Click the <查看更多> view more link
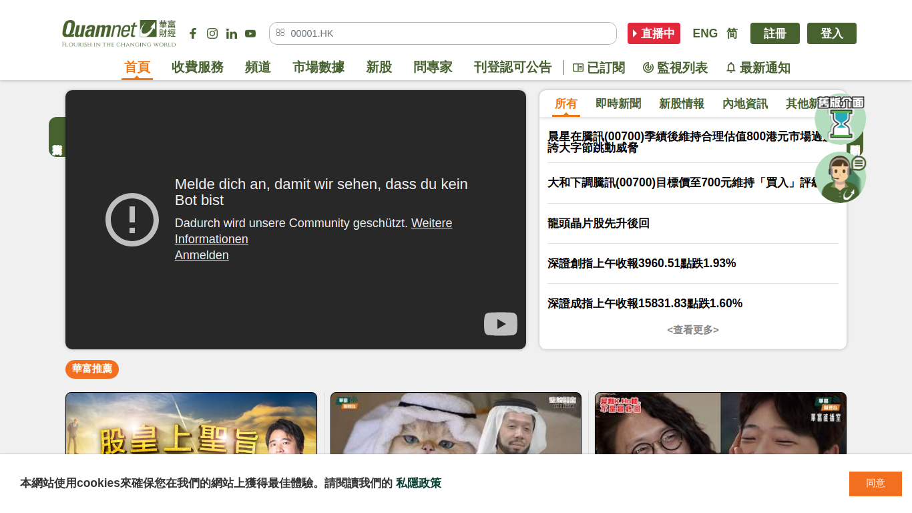The width and height of the screenshot is (912, 513). tap(693, 330)
